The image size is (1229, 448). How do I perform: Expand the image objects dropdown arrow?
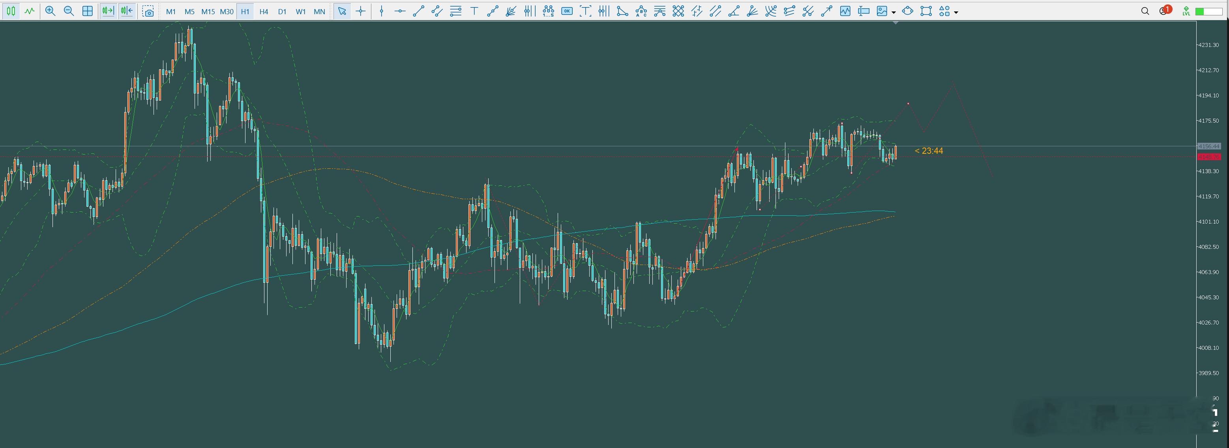coord(894,12)
